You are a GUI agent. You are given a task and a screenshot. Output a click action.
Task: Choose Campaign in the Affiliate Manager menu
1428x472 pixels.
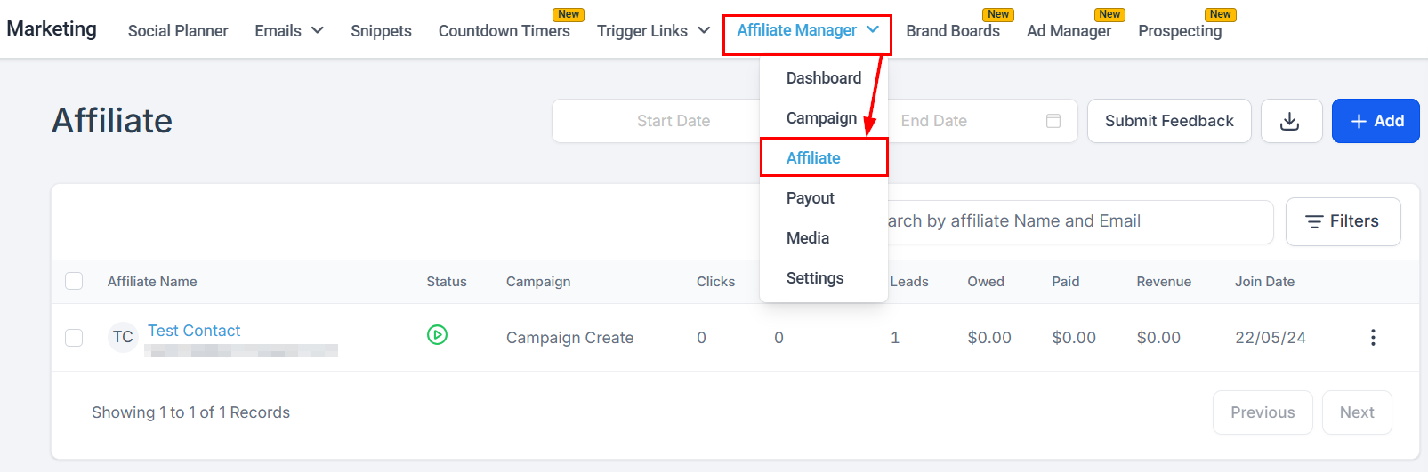pyautogui.click(x=821, y=118)
